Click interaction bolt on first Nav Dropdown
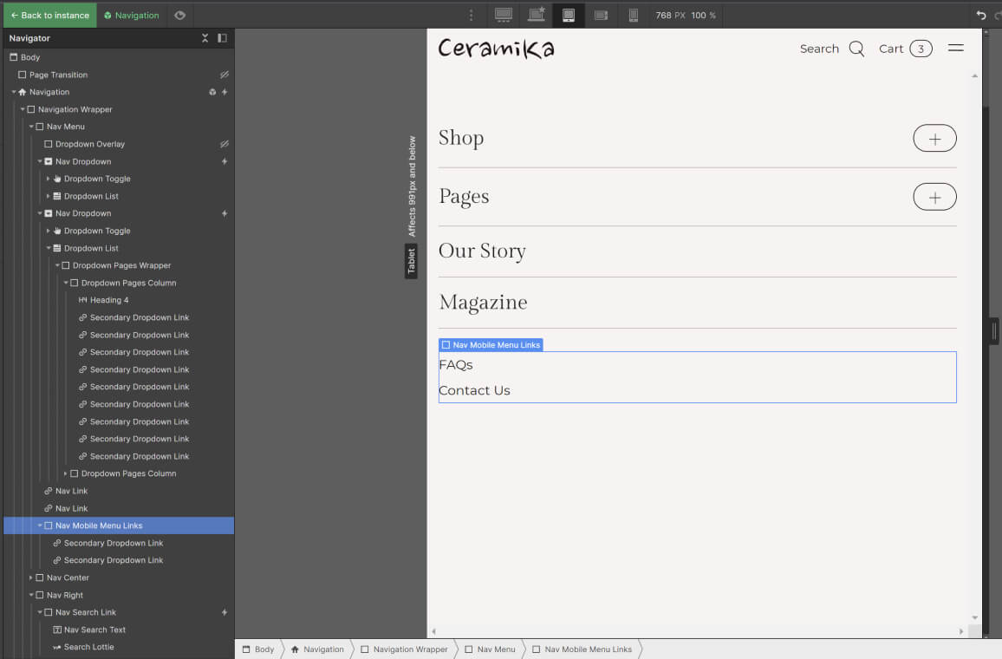 [224, 161]
